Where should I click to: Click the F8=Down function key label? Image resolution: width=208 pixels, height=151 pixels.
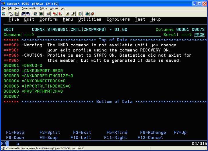15,138
